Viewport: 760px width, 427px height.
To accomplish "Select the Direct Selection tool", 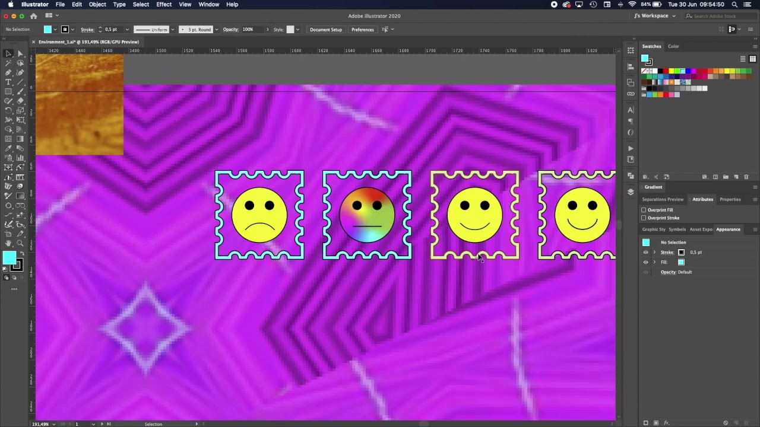I will (x=20, y=53).
